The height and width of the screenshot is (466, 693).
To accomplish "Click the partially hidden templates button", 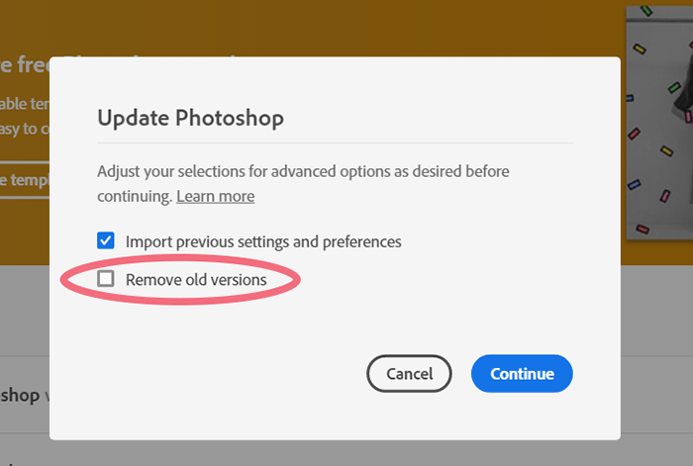I will tap(25, 180).
